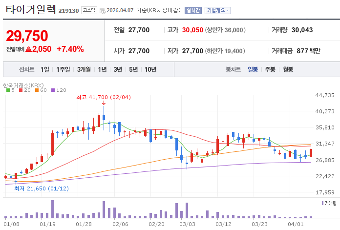Click the purple 거래량 legend marker

pos(322,203)
